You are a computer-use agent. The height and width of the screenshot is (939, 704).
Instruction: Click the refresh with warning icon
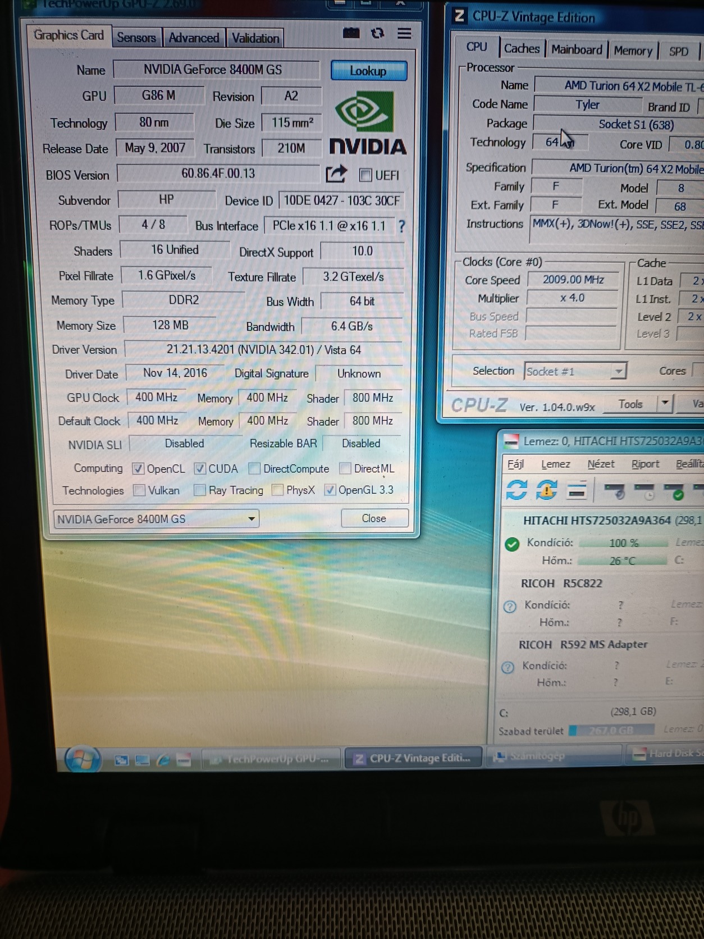click(x=546, y=490)
